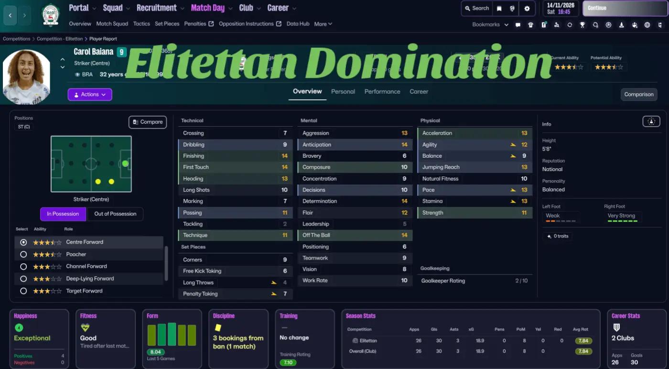Click the Opposition Instructions pop-out icon
This screenshot has height=369, width=669.
(279, 24)
